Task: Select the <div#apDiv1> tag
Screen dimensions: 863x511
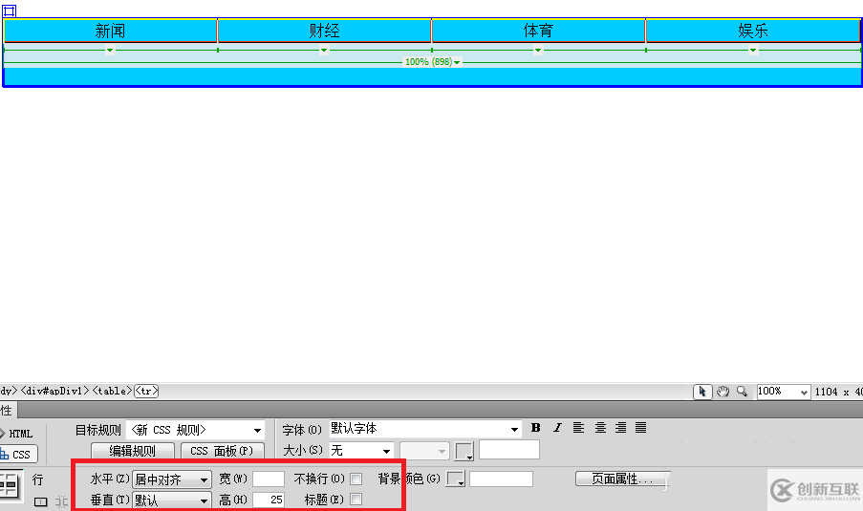Action: pos(55,391)
